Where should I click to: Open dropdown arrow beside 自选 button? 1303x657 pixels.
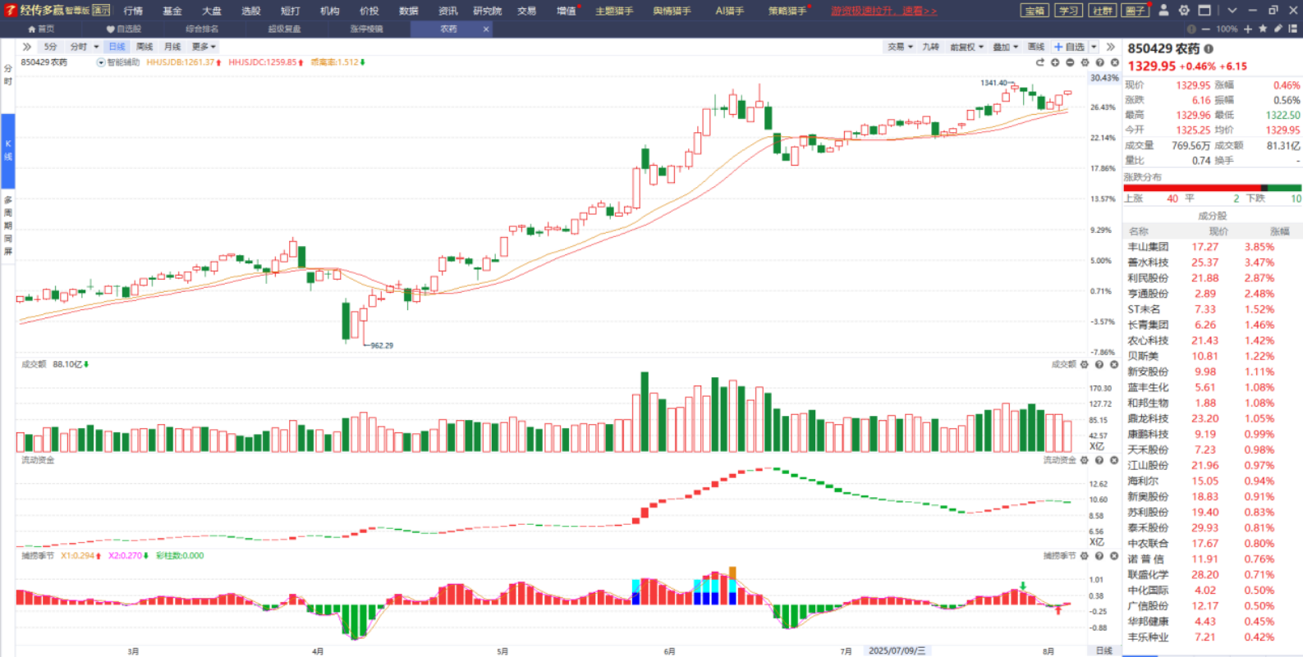(x=1094, y=47)
